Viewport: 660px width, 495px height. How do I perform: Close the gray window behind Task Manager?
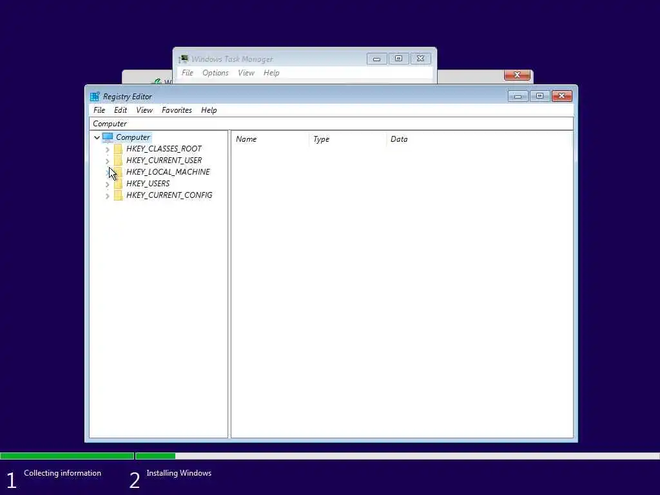[517, 75]
